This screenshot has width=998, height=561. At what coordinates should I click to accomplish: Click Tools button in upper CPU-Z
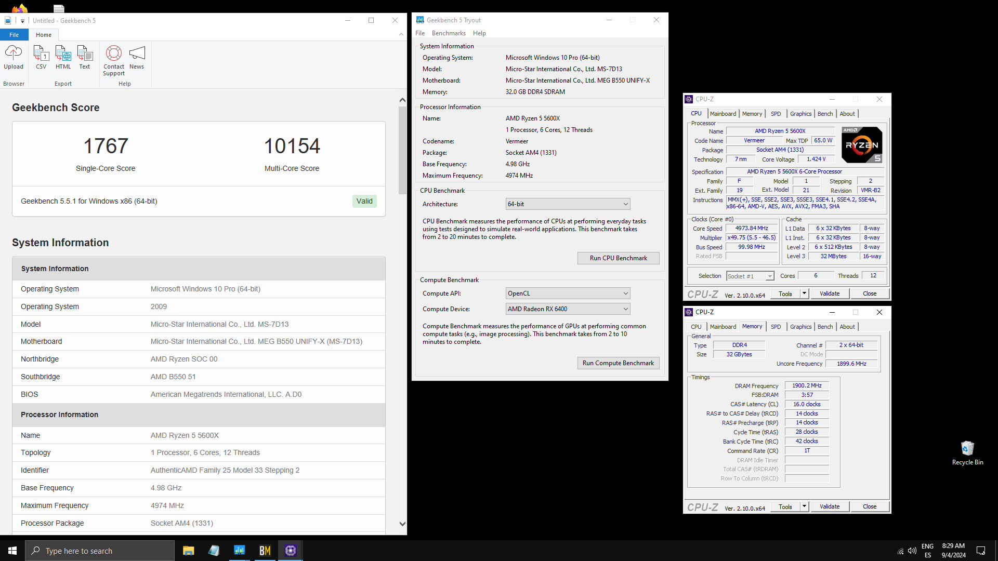(785, 293)
